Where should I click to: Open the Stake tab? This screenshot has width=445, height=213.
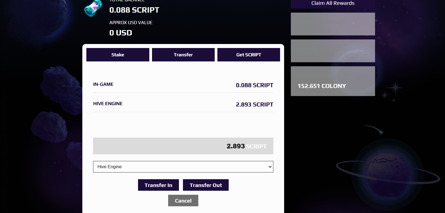click(x=118, y=55)
